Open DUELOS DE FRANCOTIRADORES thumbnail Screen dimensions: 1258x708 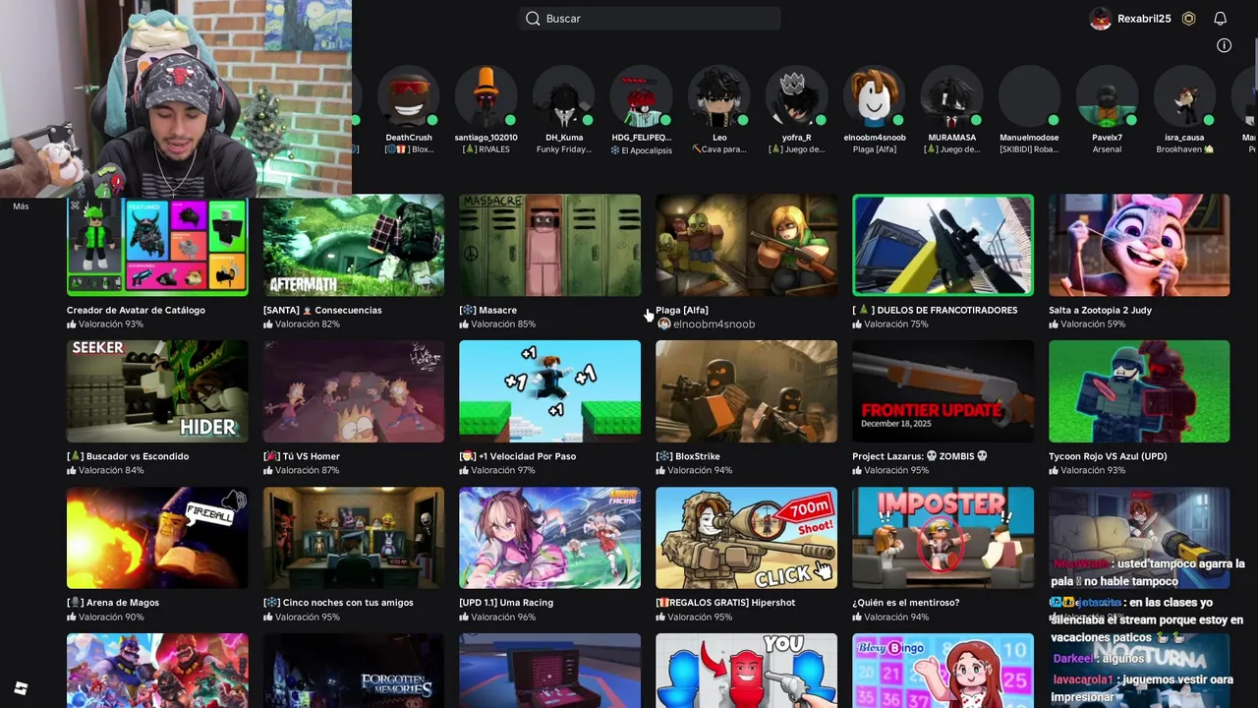click(x=943, y=245)
